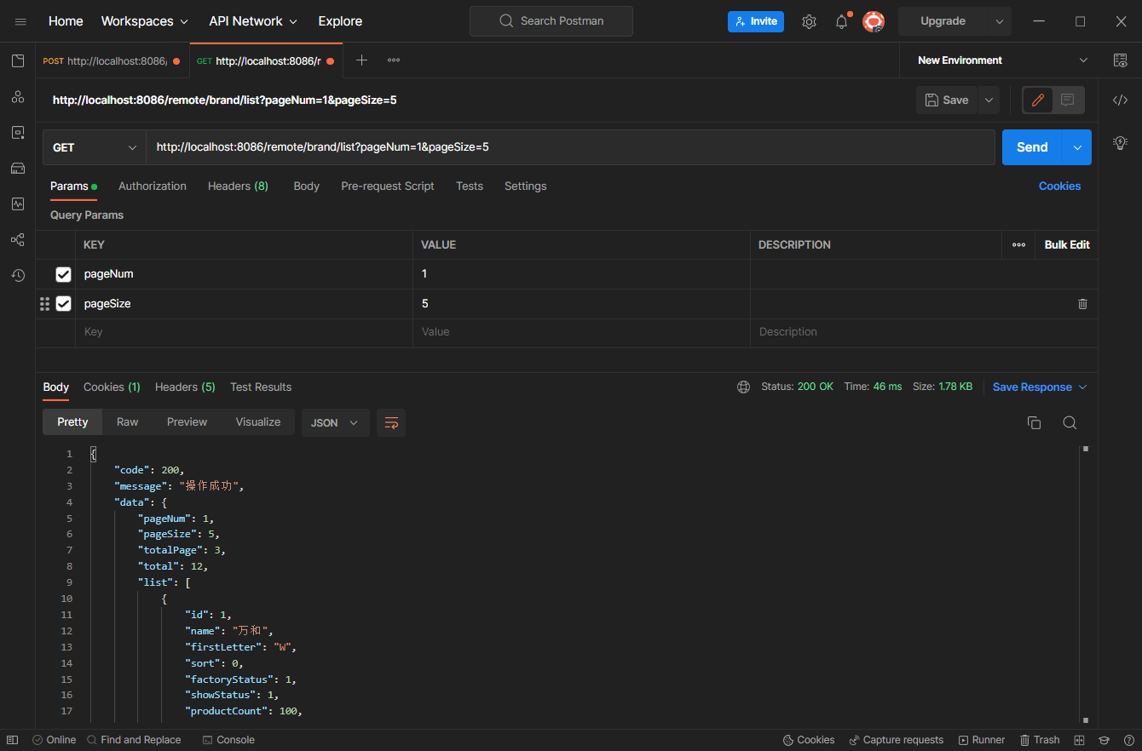Viewport: 1142px width, 751px height.
Task: Open the Upgrade dropdown arrow
Action: point(1000,21)
